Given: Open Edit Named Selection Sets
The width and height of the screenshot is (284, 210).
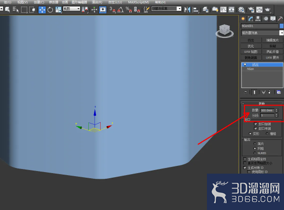Looking at the screenshot, I should point(146,10).
